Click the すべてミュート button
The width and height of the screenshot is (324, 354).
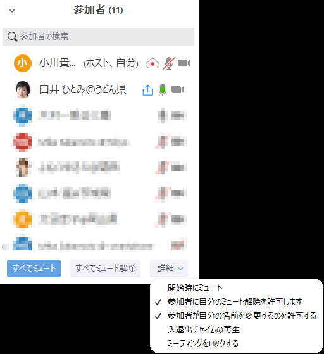coord(34,269)
